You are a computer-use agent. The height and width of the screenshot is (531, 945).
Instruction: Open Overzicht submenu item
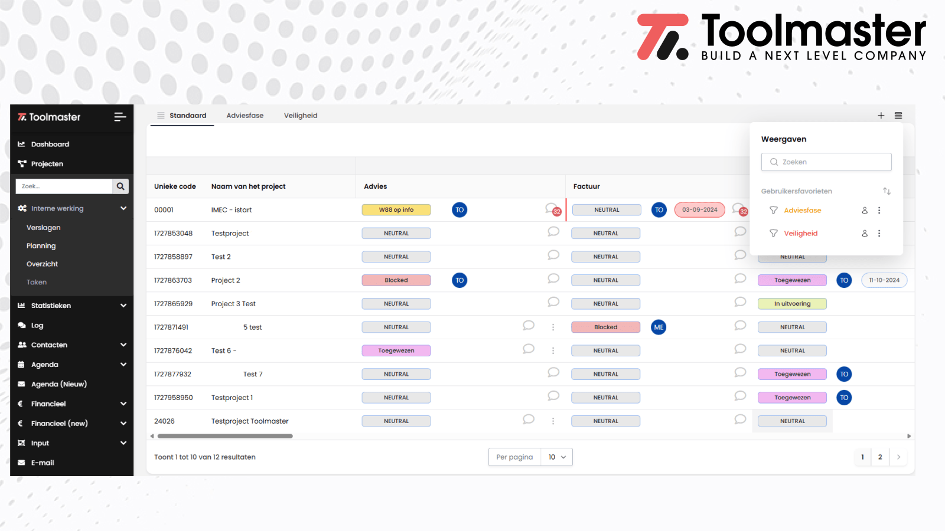[x=43, y=264]
